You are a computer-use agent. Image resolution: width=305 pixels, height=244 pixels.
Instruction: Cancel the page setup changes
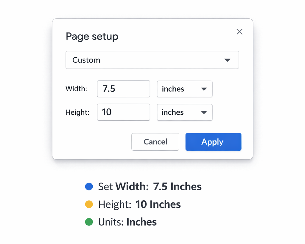155,142
